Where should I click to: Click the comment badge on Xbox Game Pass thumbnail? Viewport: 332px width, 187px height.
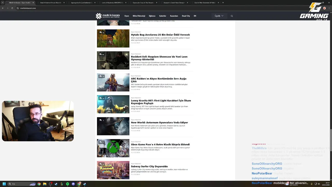pyautogui.click(x=102, y=142)
